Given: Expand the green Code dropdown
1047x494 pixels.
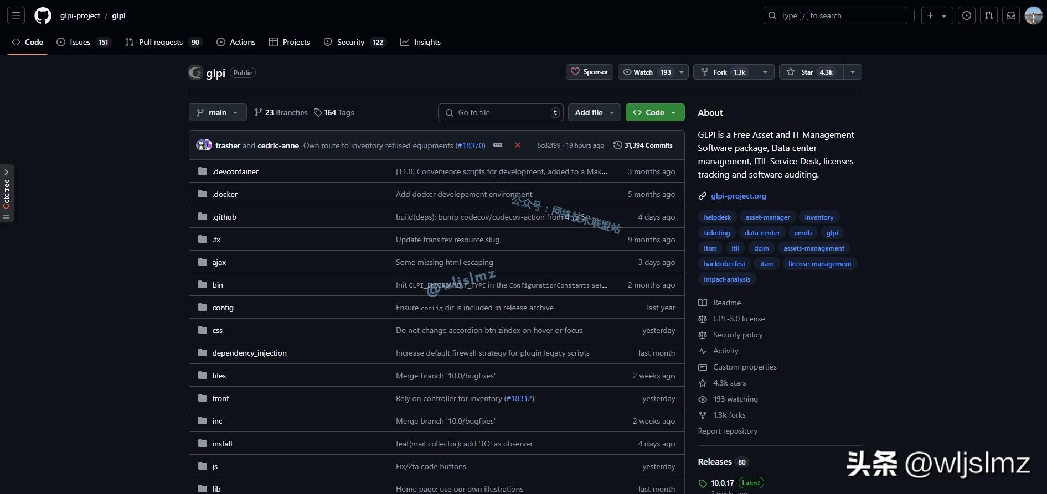Looking at the screenshot, I should [x=654, y=112].
